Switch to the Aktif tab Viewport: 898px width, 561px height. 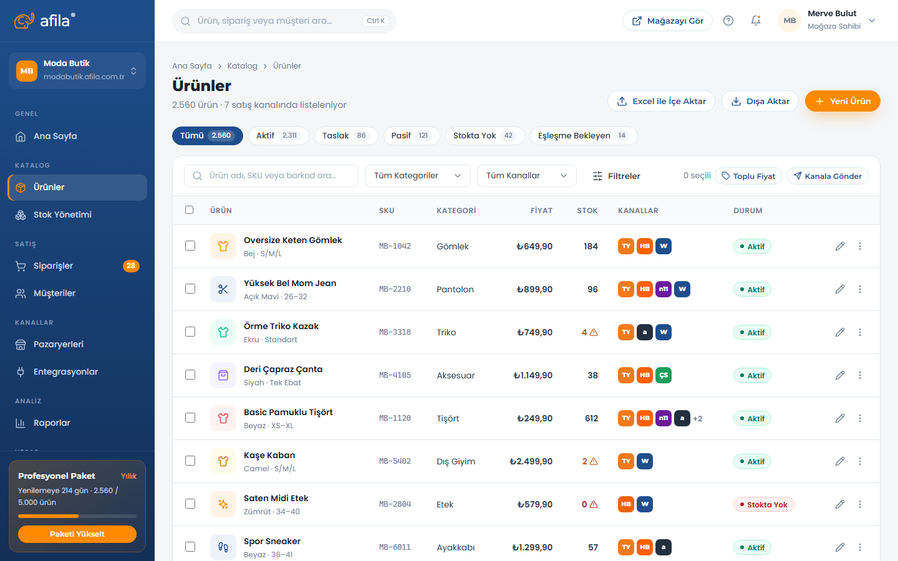tap(278, 136)
